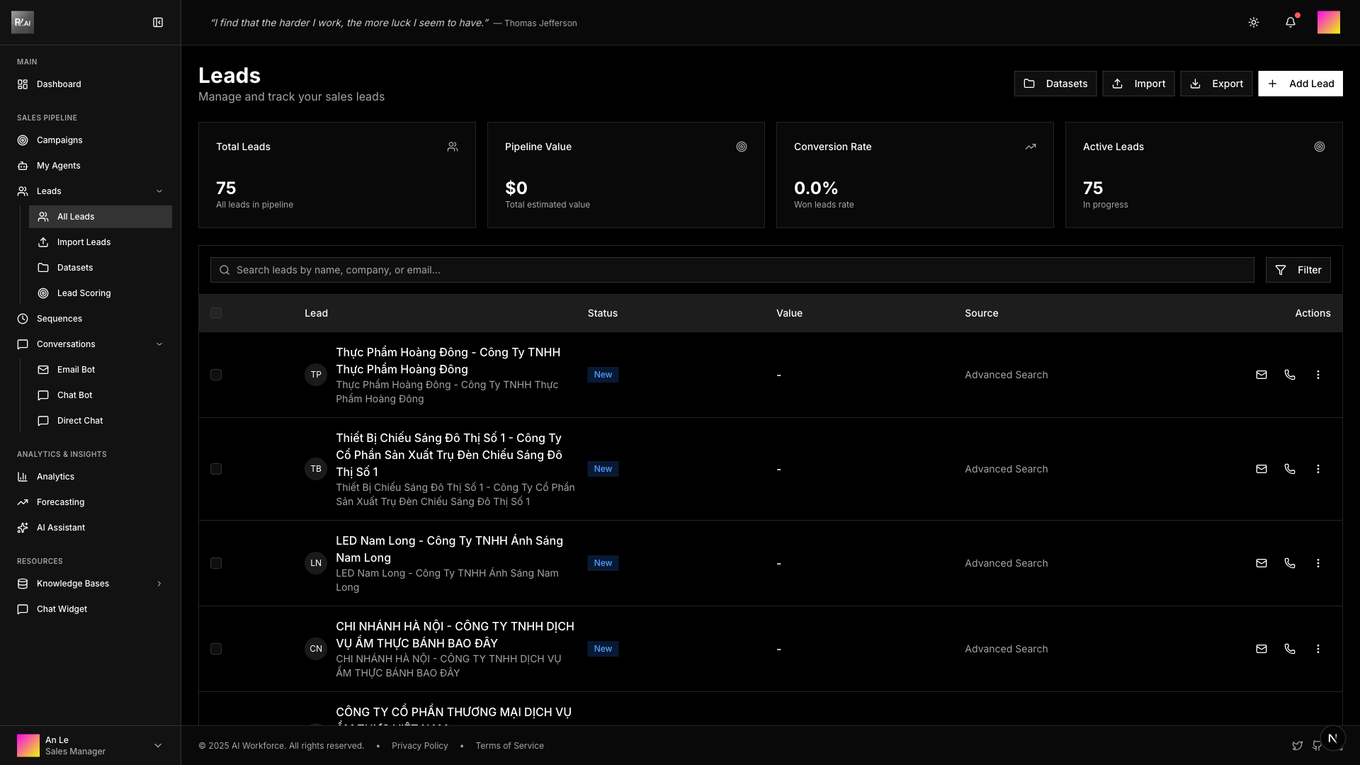Screen dimensions: 1360x765
Task: Tick the LED Nam Long lead checkbox
Action: pyautogui.click(x=216, y=563)
